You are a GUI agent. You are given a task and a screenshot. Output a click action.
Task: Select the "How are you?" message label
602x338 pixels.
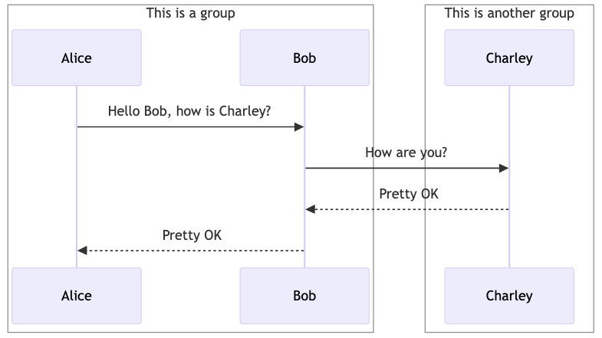(x=406, y=153)
